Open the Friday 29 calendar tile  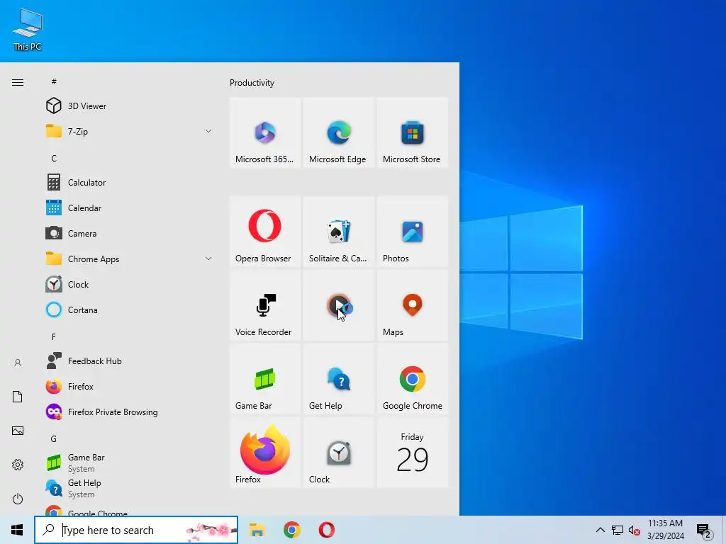[413, 453]
